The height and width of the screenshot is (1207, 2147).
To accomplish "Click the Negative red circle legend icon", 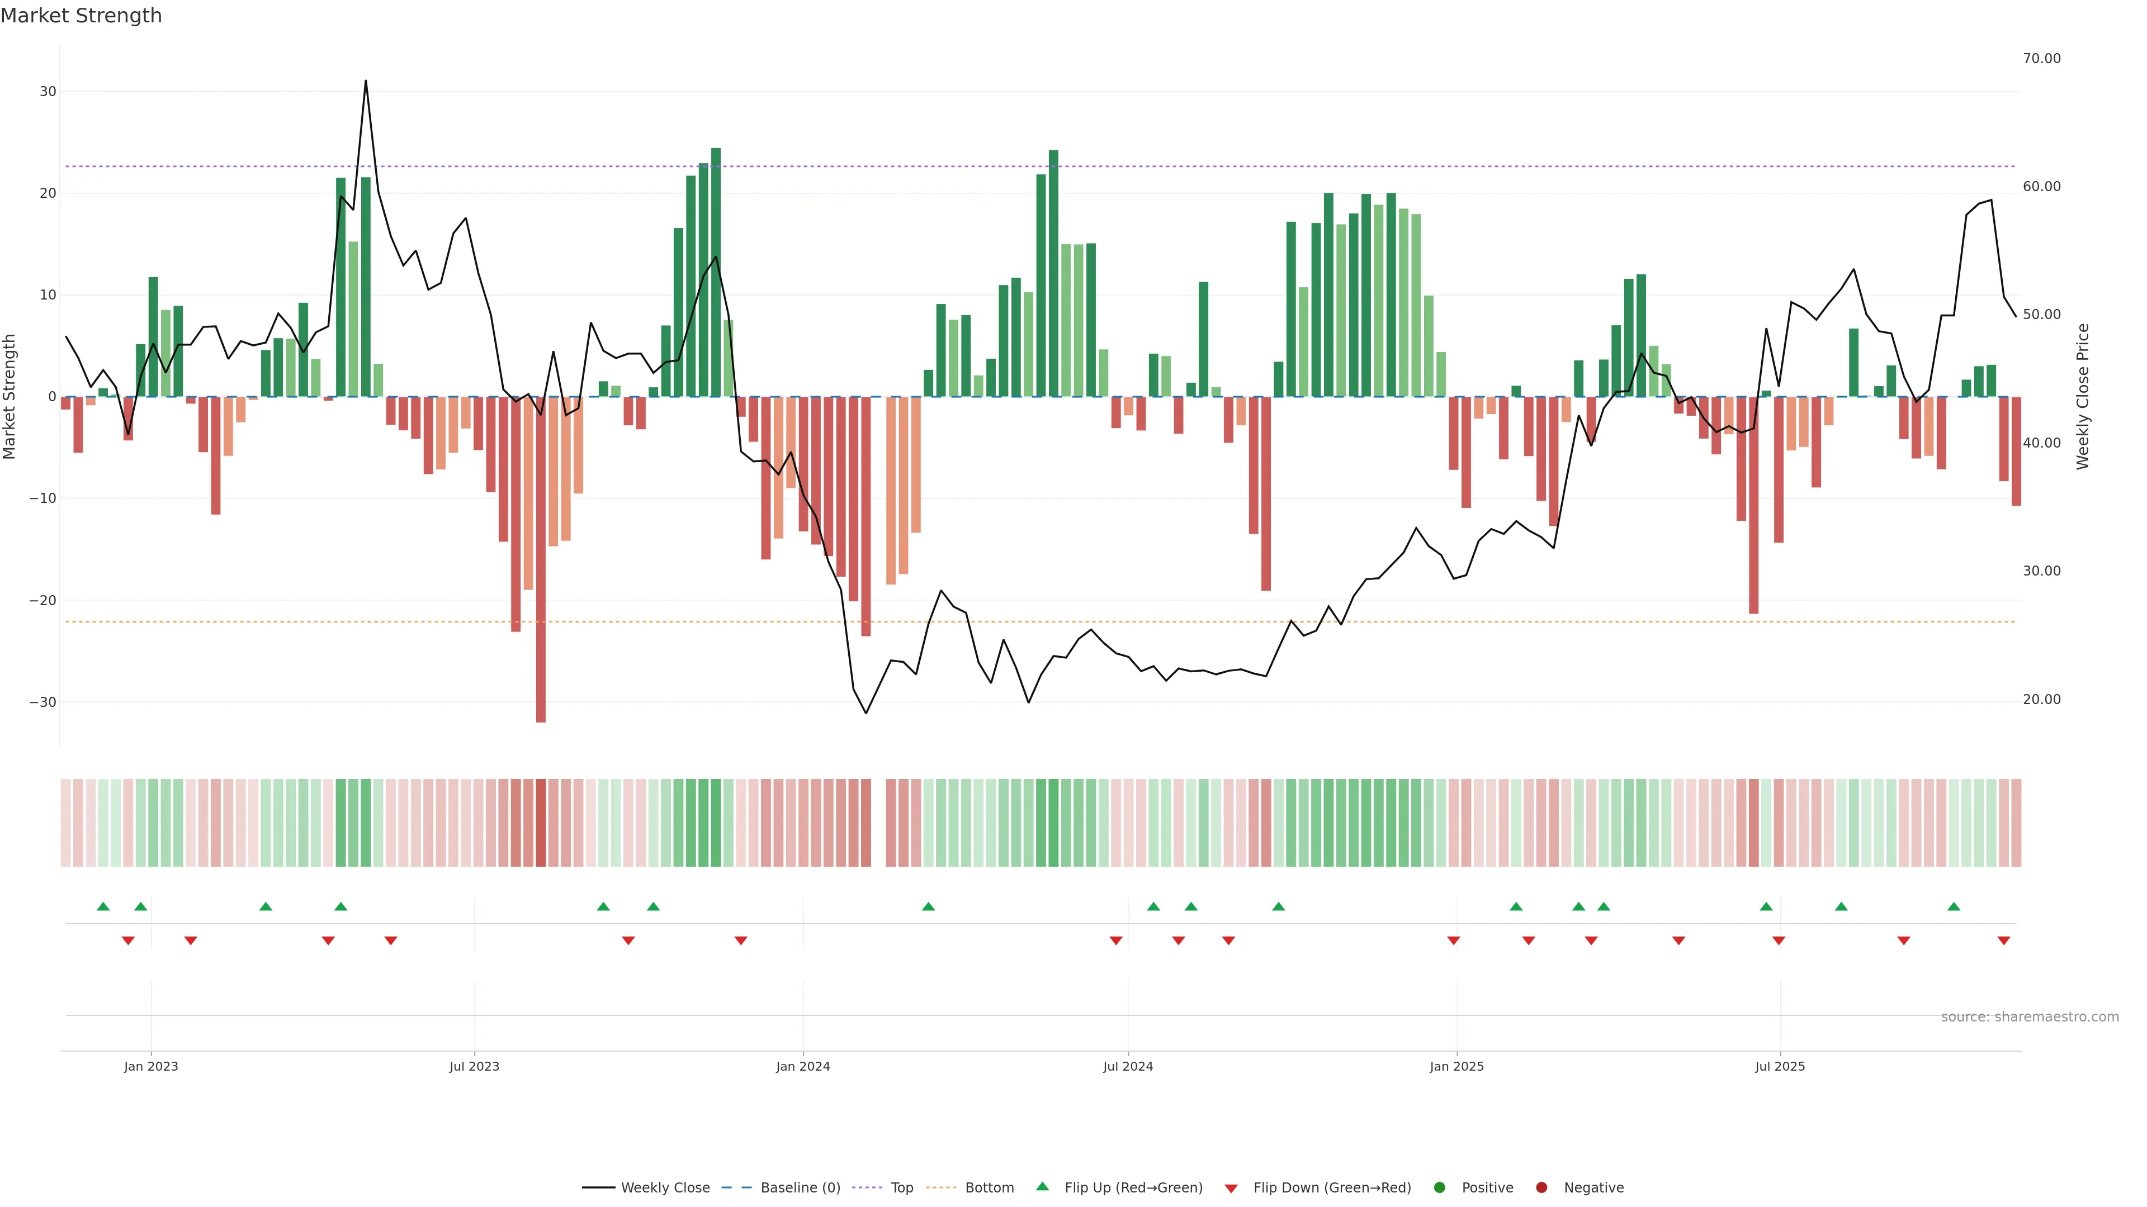I will pyautogui.click(x=1541, y=1187).
